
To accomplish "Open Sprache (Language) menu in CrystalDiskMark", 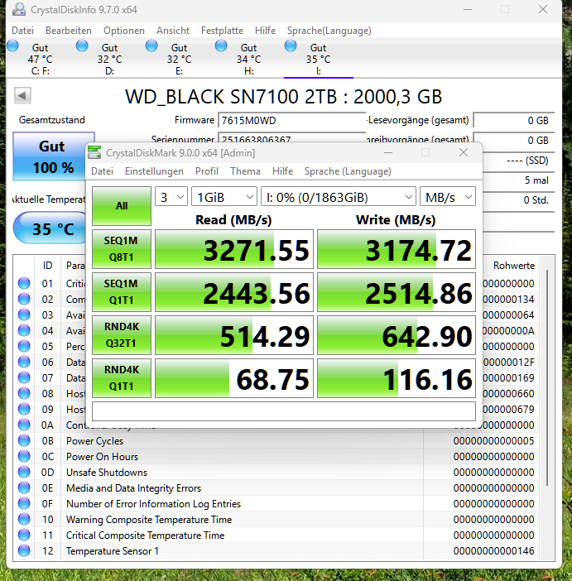I will pos(348,171).
